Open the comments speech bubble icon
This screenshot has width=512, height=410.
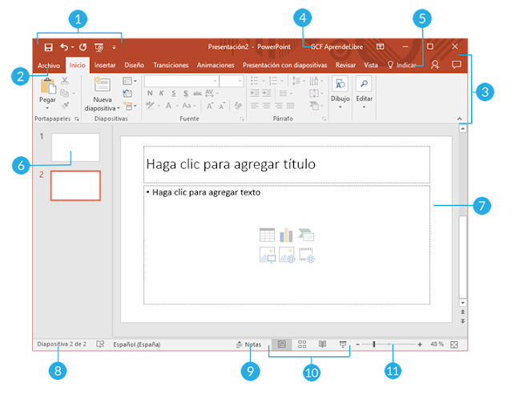point(457,65)
